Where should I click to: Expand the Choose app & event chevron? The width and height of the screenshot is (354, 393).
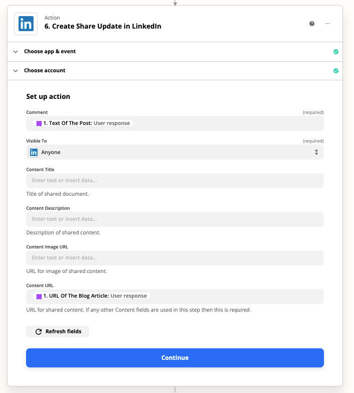click(16, 52)
